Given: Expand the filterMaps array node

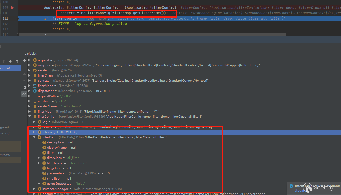Looking at the screenshot, I should (x=30, y=86).
